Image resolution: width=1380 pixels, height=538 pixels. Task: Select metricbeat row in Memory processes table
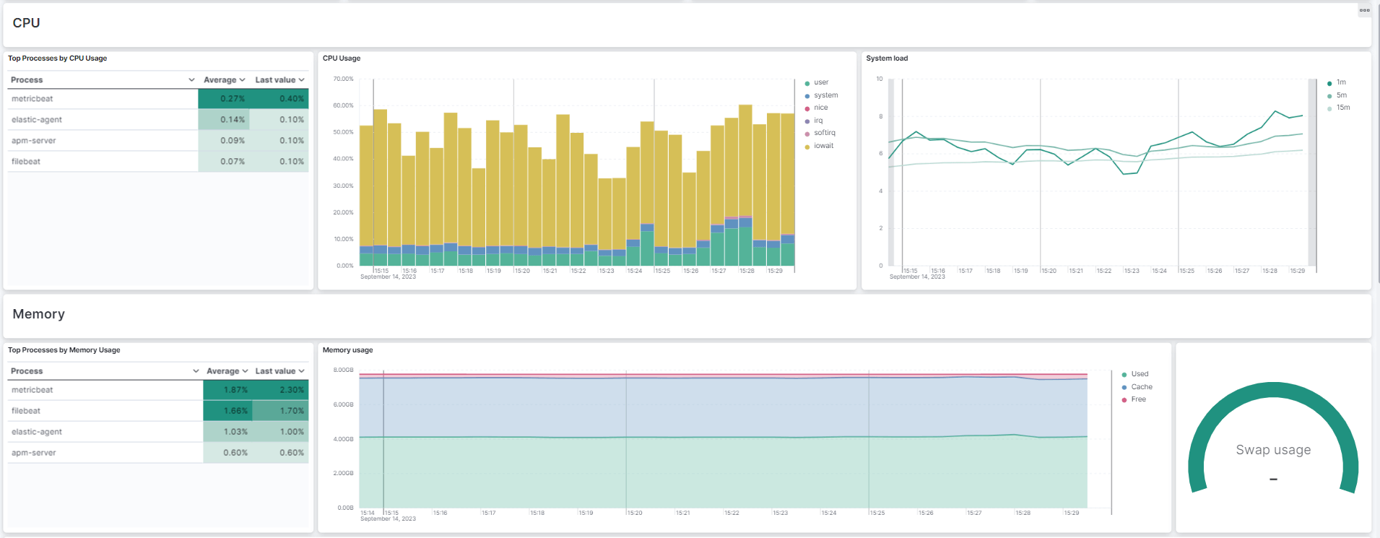pos(158,390)
